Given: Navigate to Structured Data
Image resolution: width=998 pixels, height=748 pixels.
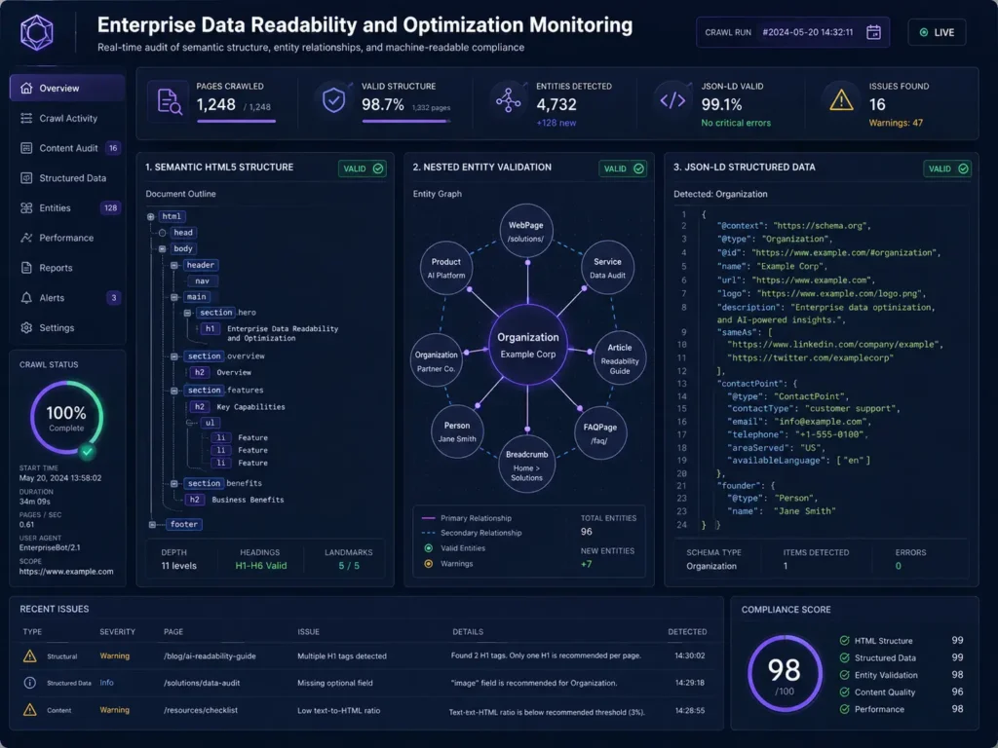Looking at the screenshot, I should point(67,178).
